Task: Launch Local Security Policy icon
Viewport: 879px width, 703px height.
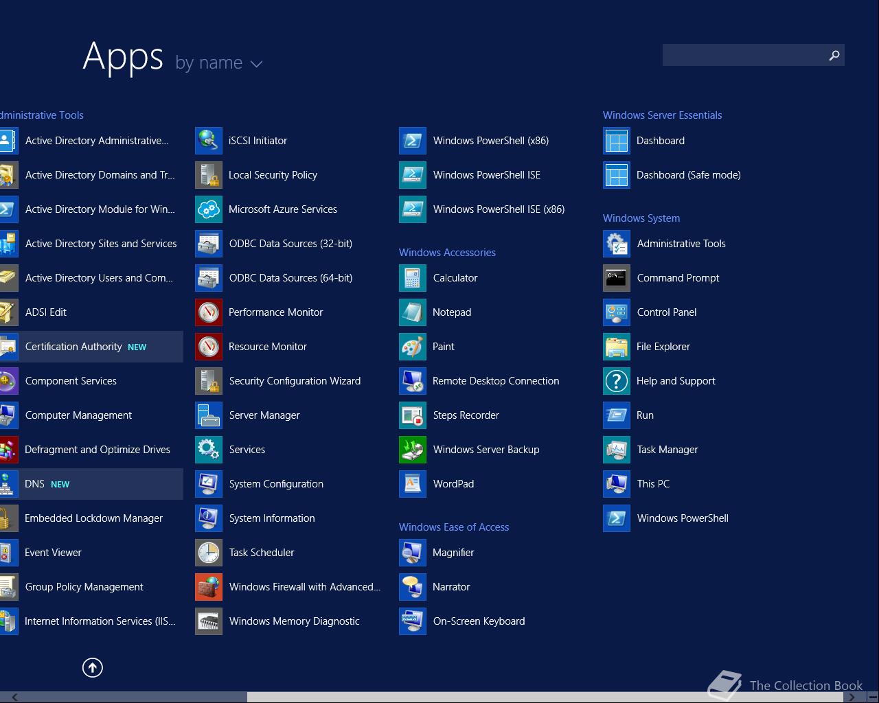Action: pyautogui.click(x=209, y=175)
